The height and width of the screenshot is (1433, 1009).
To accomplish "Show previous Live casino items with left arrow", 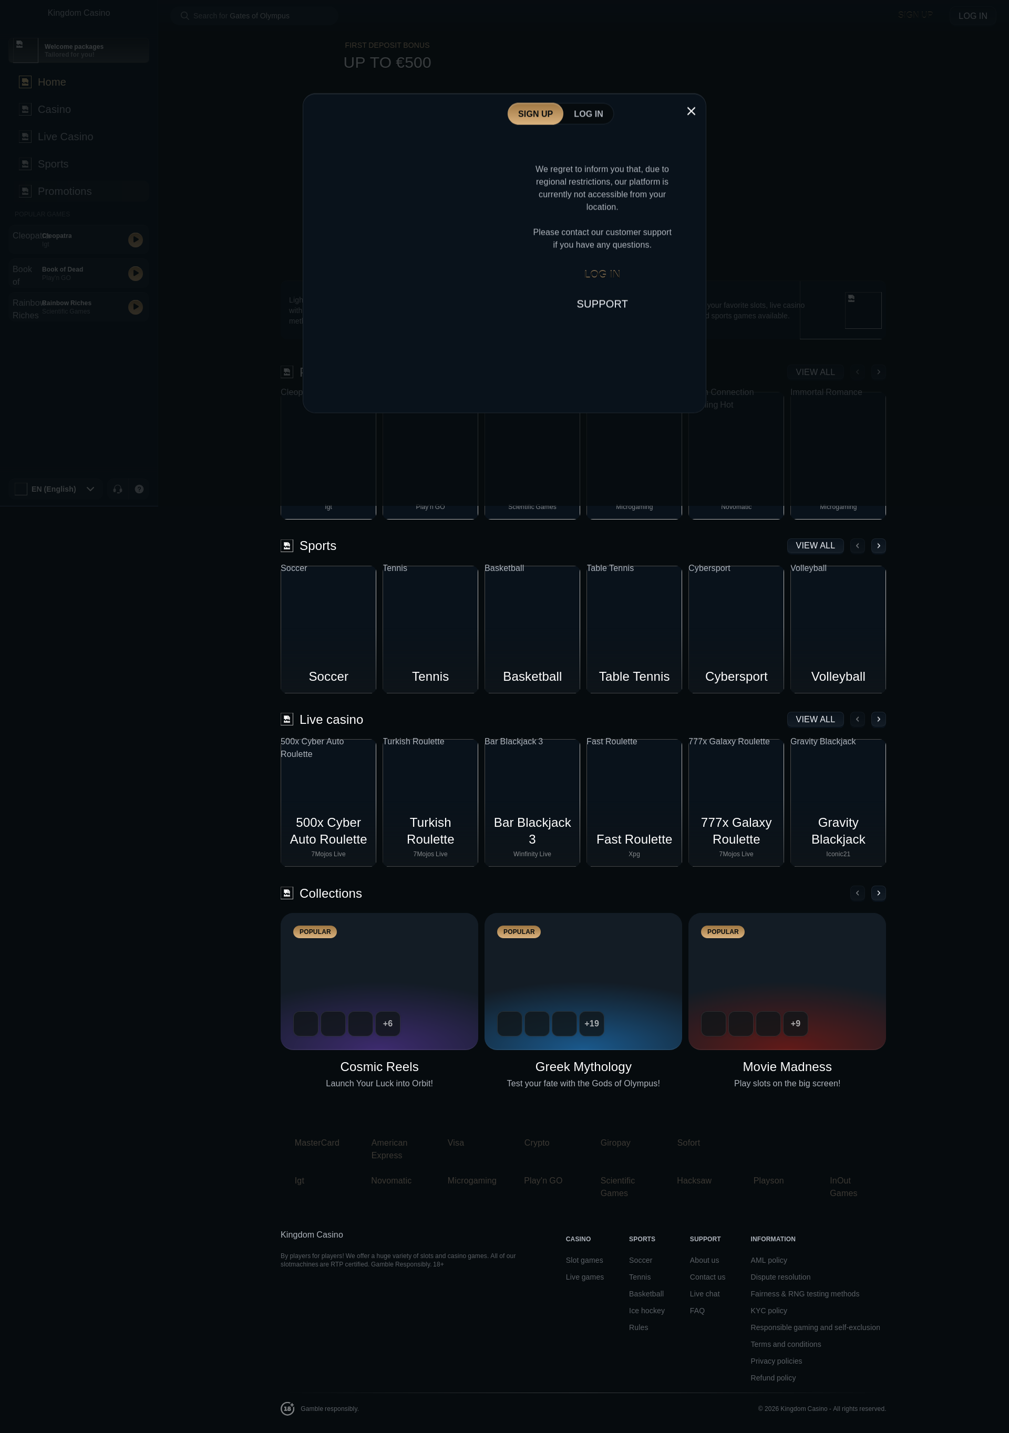I will pyautogui.click(x=857, y=720).
